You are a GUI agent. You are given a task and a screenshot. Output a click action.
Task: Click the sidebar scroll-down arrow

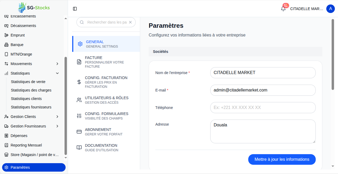point(66,158)
